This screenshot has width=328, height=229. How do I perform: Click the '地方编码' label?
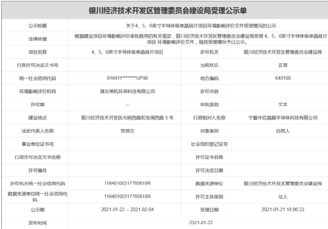click(210, 79)
